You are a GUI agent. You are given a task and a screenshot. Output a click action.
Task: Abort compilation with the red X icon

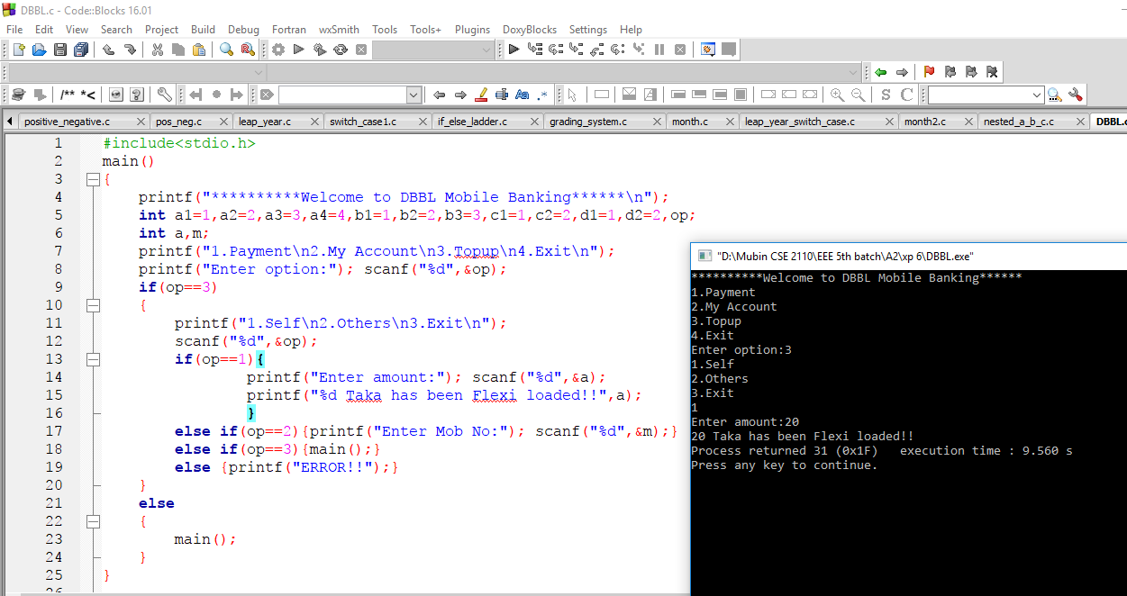click(x=360, y=49)
